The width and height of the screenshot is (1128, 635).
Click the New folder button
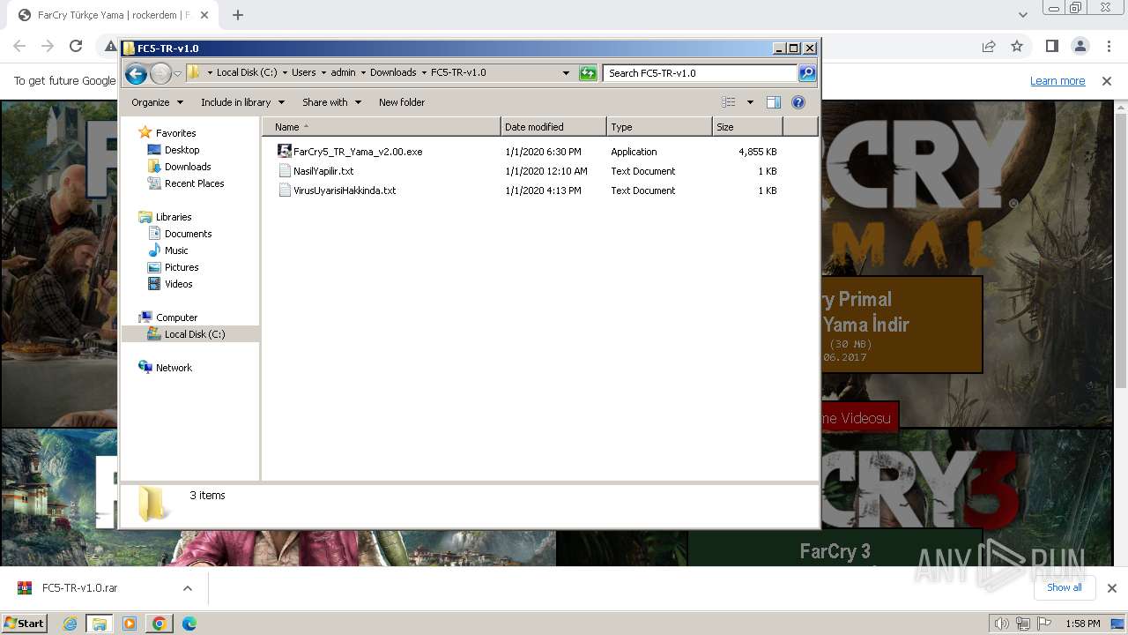(402, 102)
